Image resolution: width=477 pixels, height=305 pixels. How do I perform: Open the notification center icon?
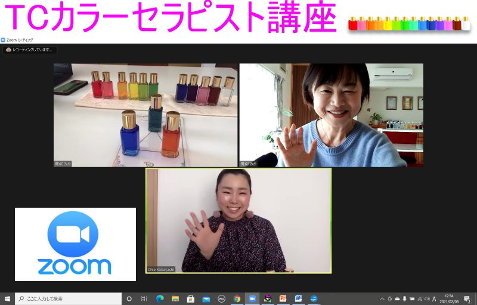coord(467,298)
